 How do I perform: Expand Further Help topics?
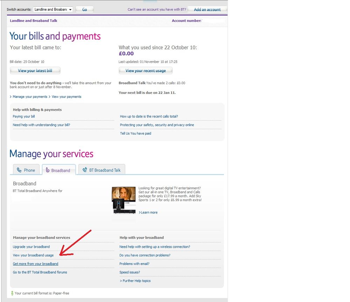click(136, 281)
